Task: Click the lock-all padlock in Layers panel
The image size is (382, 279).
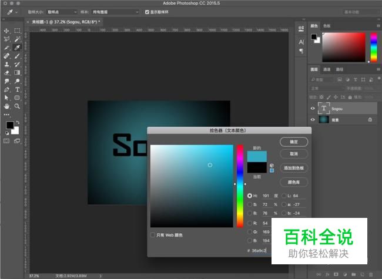Action: (350, 97)
